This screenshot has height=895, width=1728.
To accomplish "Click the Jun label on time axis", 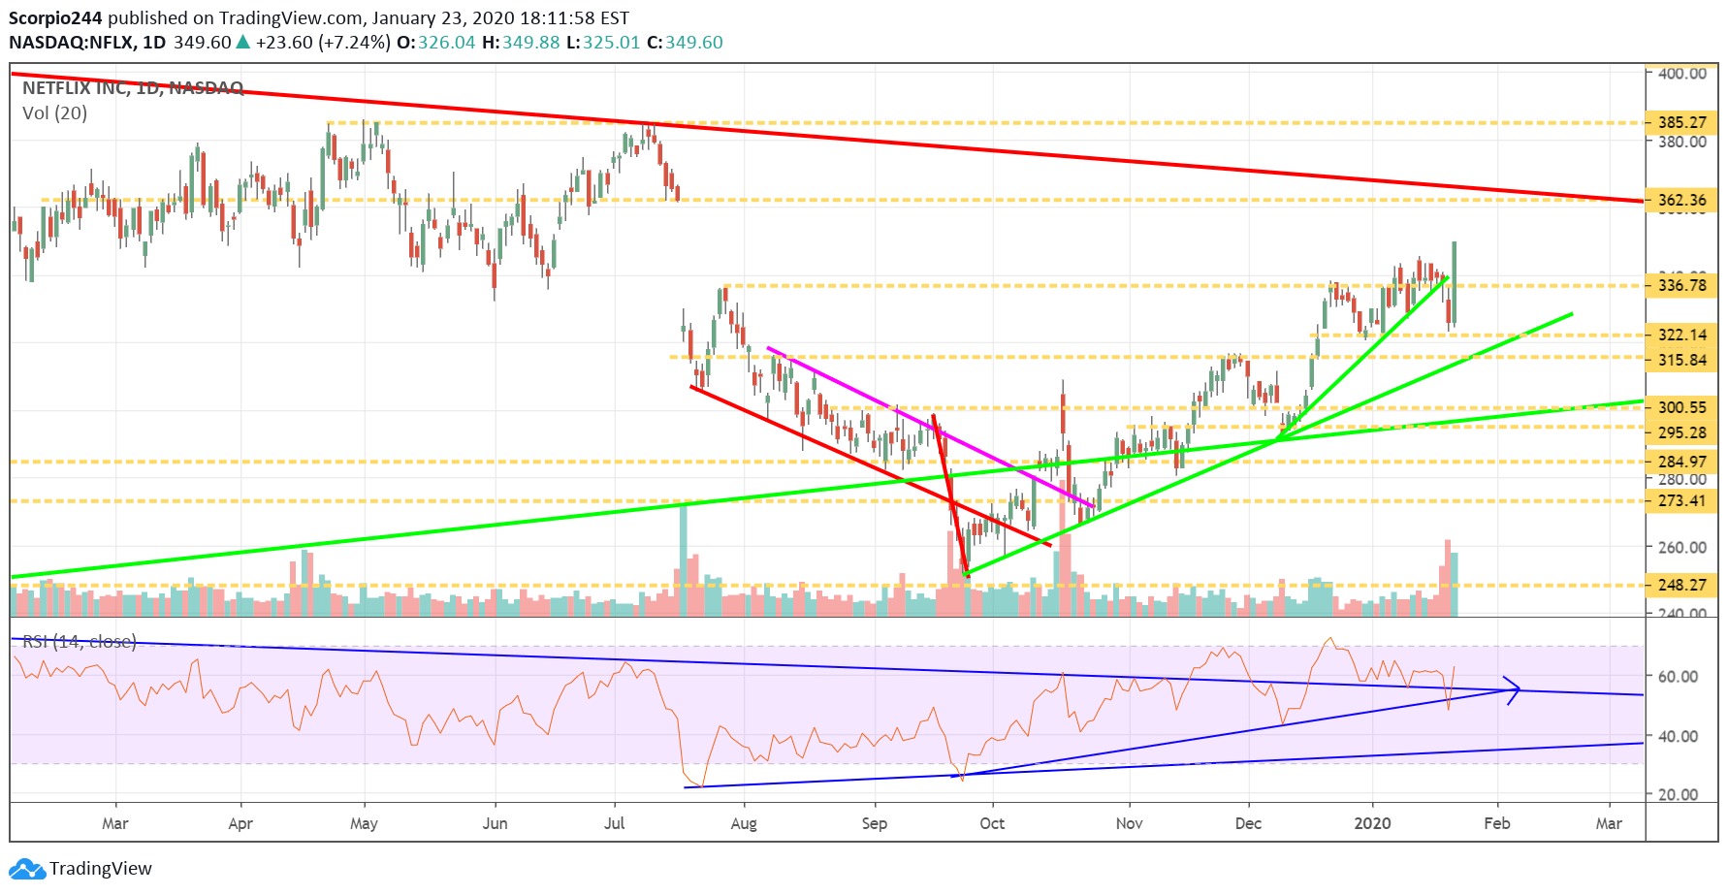I will [x=496, y=823].
